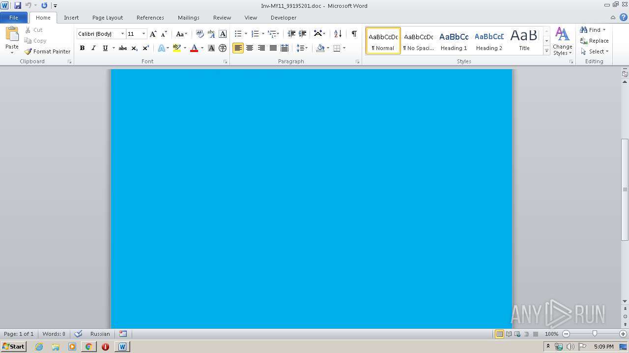The image size is (629, 353).
Task: Click Line Spacing icon
Action: point(300,48)
